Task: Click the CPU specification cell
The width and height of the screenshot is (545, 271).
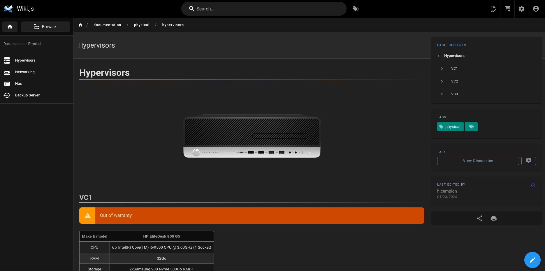Action: tap(161, 247)
